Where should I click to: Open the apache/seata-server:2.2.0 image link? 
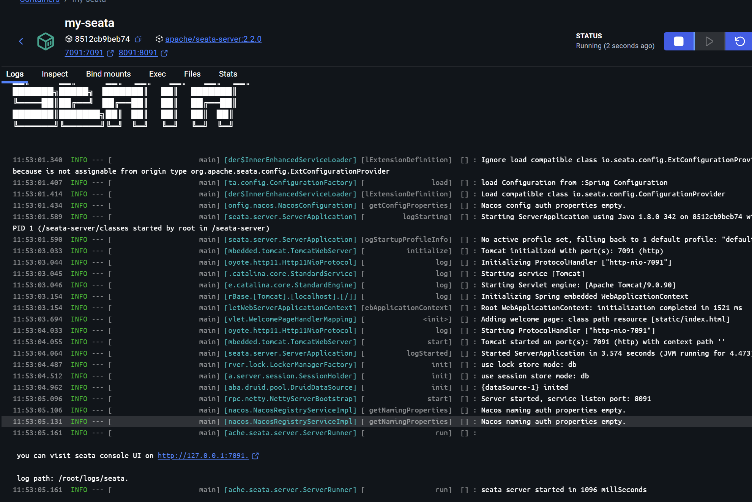(213, 39)
